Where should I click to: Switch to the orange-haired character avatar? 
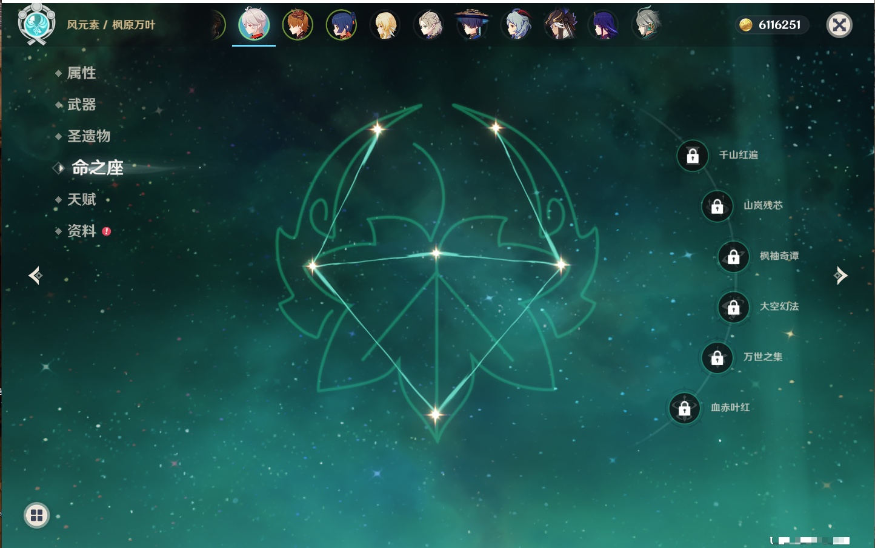click(298, 25)
